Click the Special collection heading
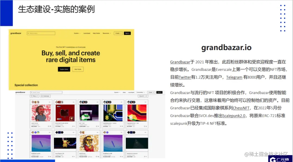The width and height of the screenshot is (293, 162). coord(26,85)
